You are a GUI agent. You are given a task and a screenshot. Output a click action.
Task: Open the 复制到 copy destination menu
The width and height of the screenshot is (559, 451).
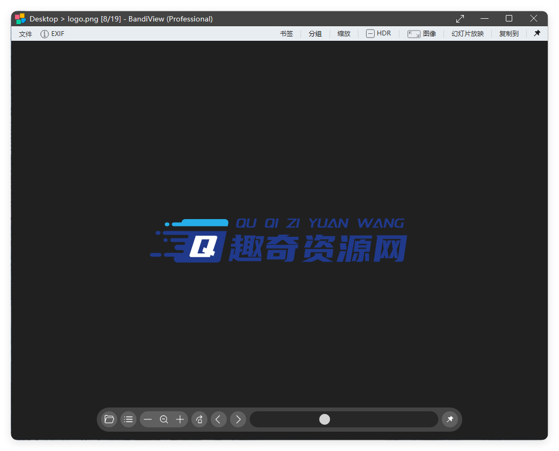tap(508, 33)
